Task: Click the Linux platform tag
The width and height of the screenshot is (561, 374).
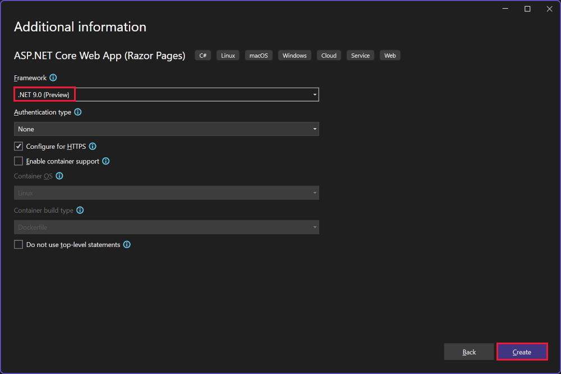Action: point(228,56)
